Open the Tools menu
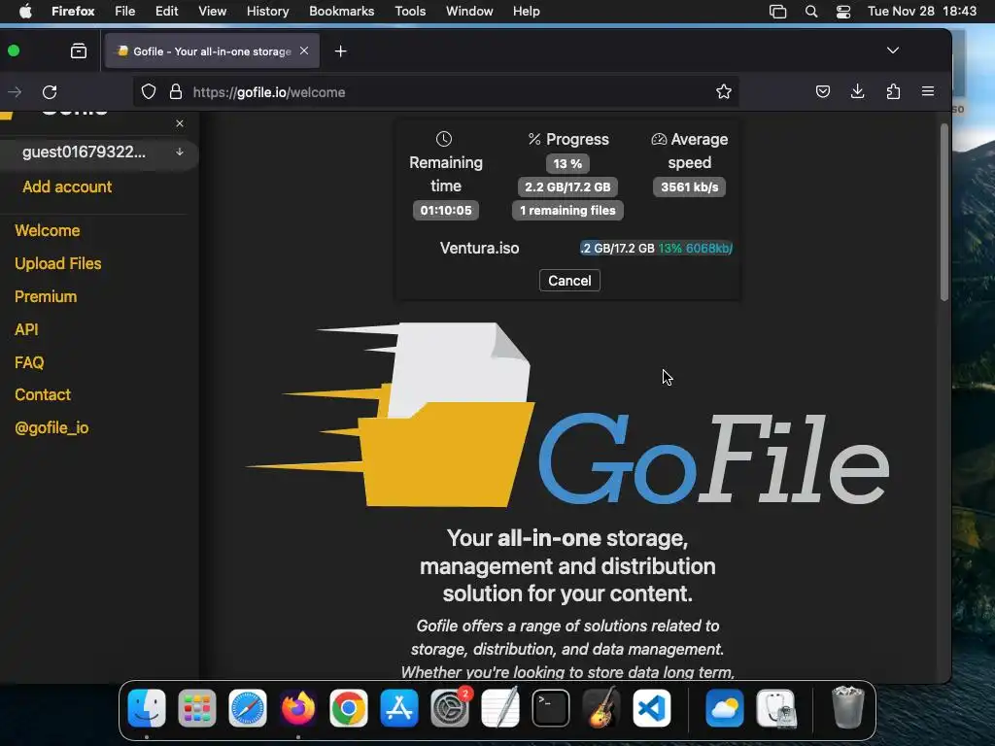The image size is (995, 746). (x=410, y=12)
